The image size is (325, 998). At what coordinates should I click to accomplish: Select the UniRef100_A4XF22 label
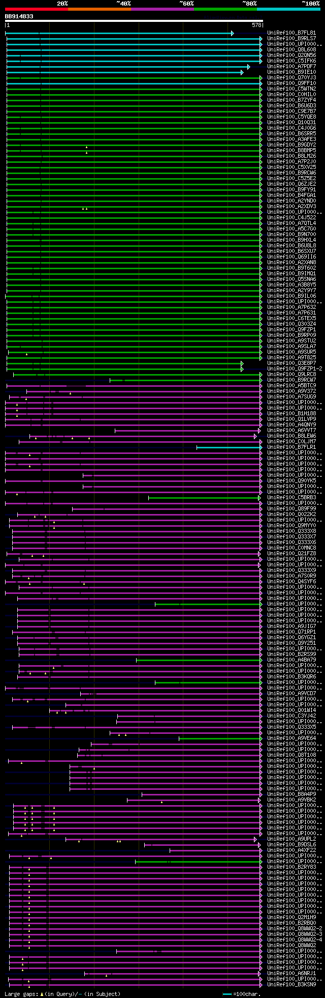coord(291,850)
